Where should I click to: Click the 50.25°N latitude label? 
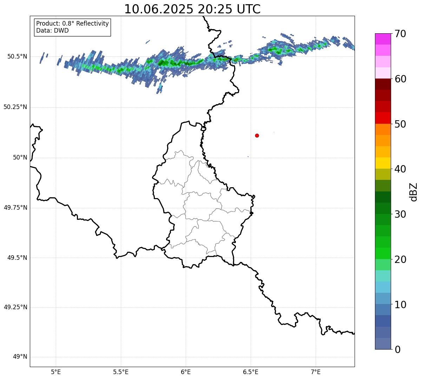pos(15,107)
